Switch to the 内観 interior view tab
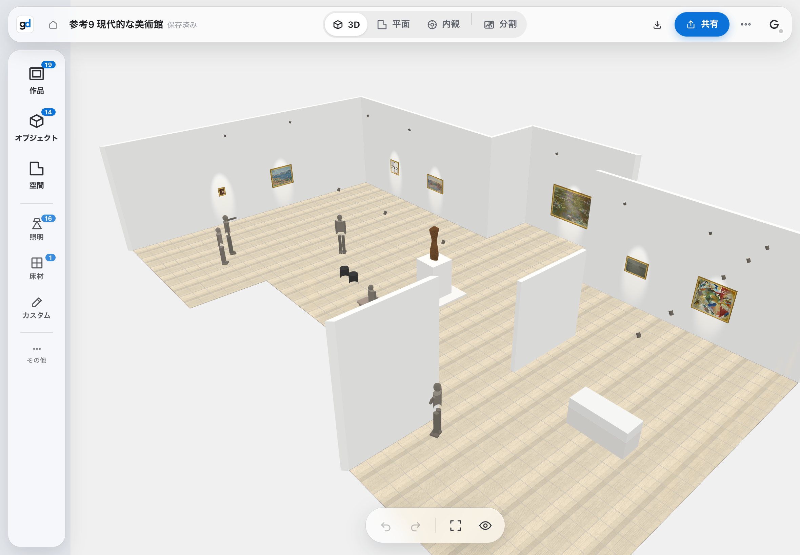This screenshot has height=555, width=800. point(443,24)
